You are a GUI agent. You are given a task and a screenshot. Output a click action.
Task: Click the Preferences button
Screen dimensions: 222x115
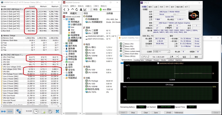(179, 113)
